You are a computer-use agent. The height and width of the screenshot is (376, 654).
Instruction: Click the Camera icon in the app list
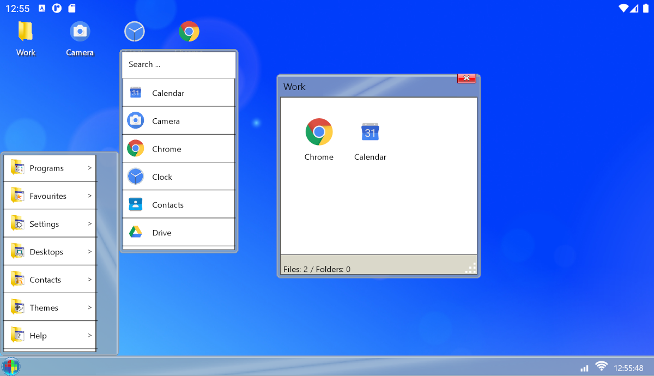[136, 120]
